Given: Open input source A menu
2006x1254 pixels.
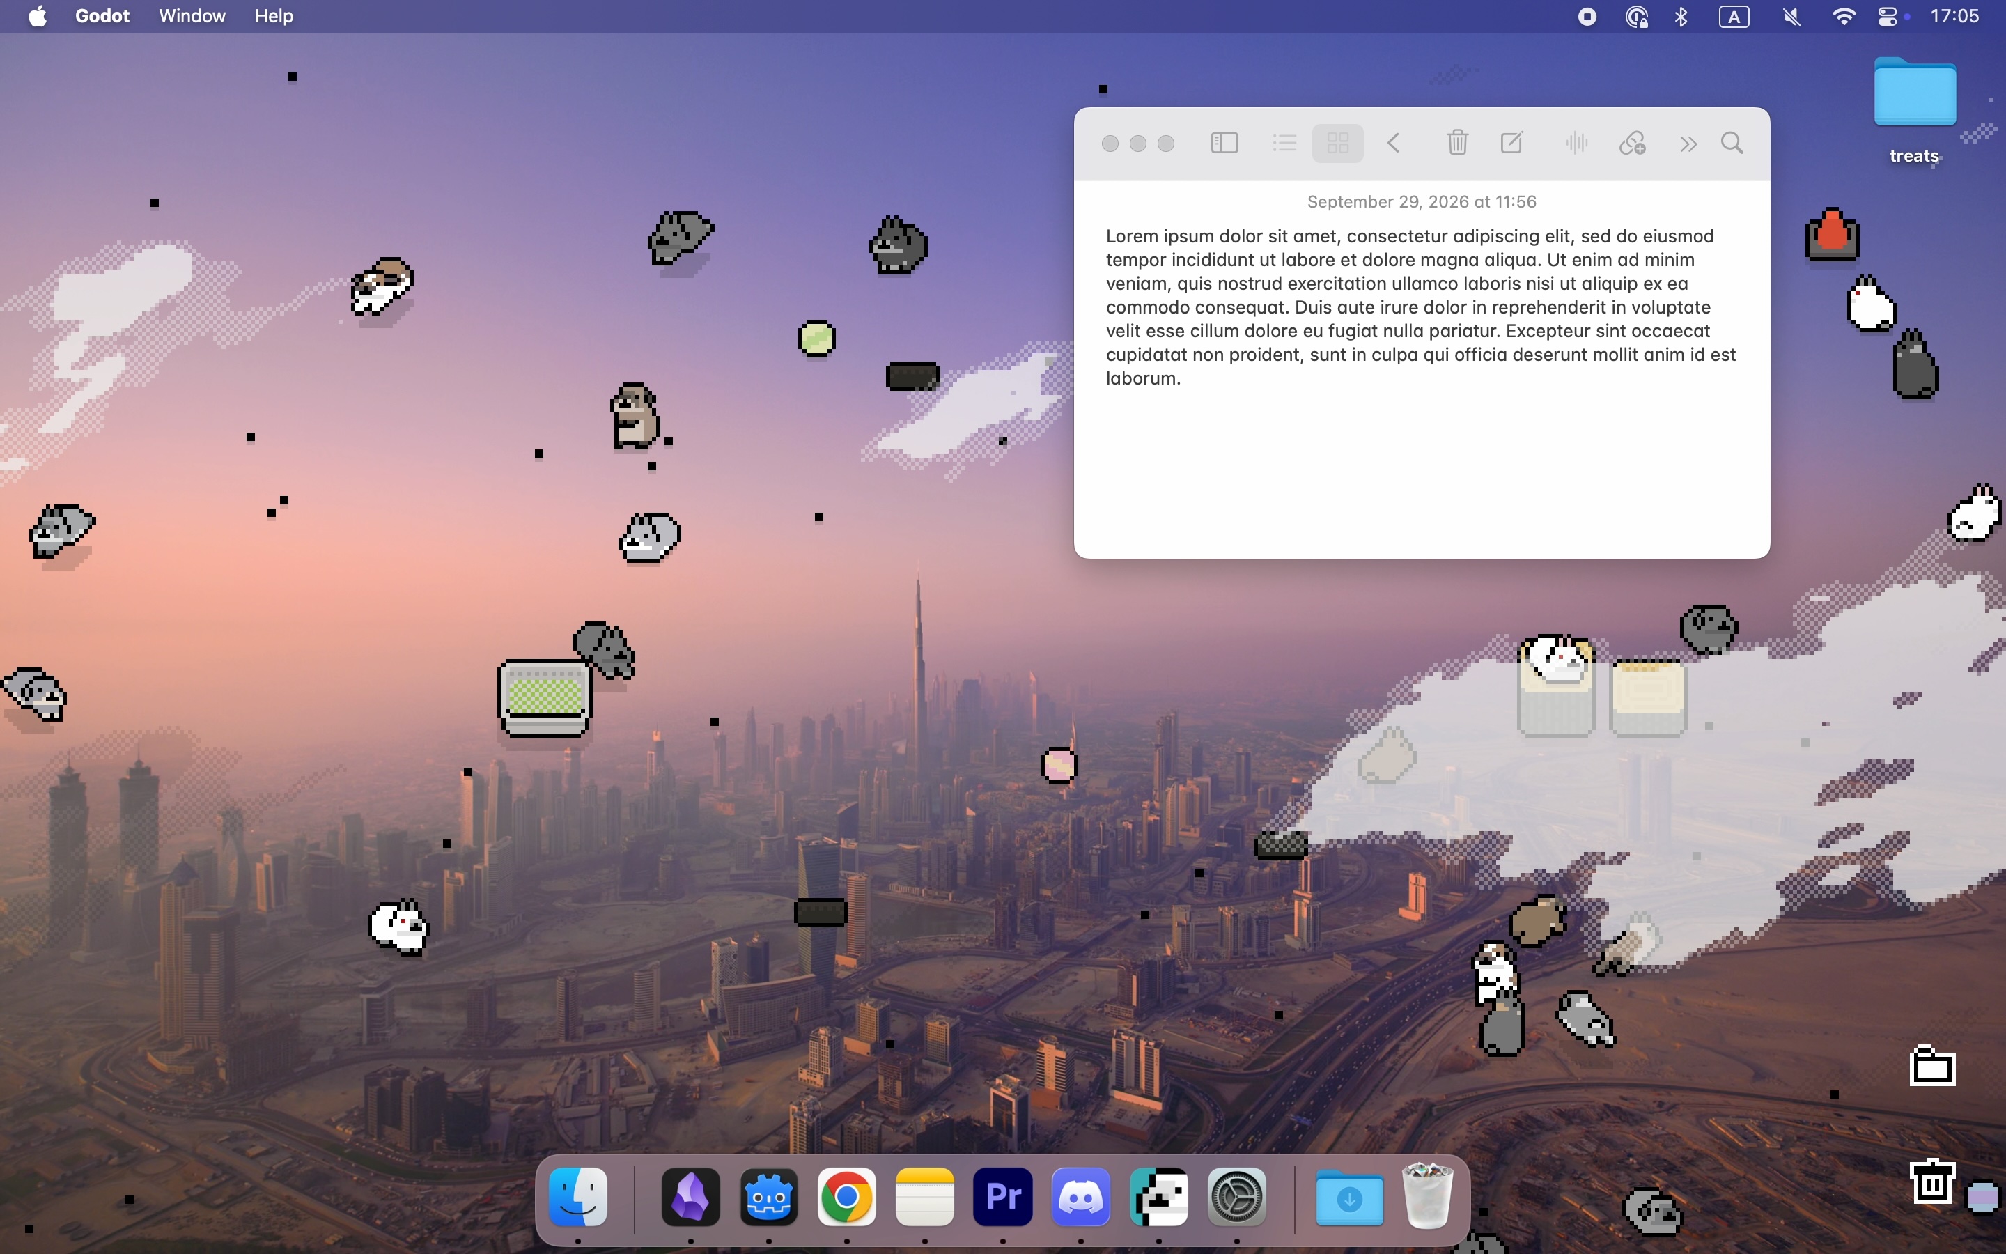Looking at the screenshot, I should click(x=1734, y=17).
